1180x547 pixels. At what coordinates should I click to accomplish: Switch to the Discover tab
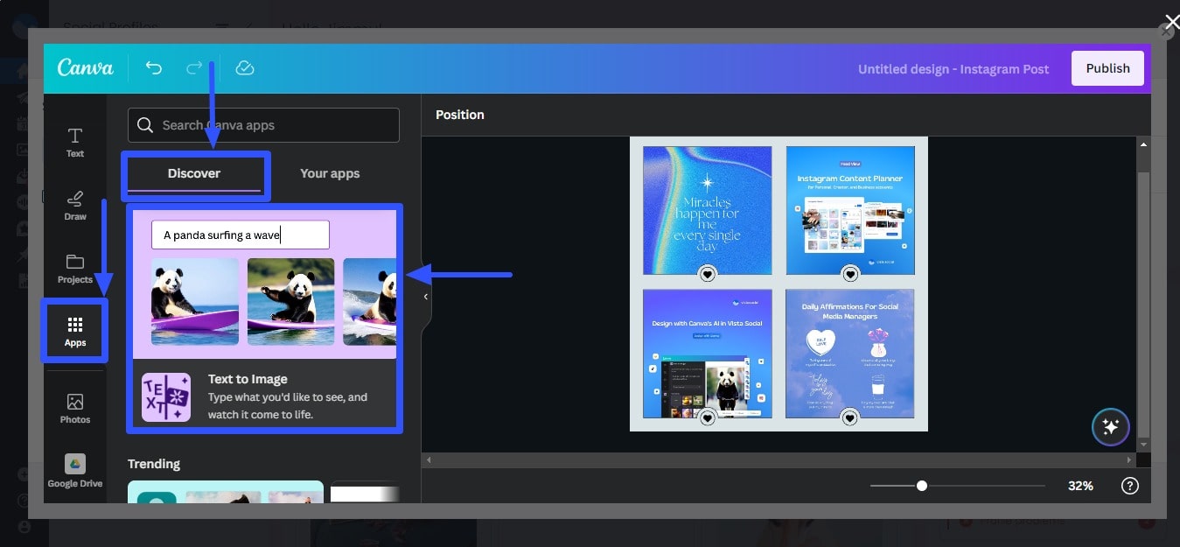tap(194, 173)
